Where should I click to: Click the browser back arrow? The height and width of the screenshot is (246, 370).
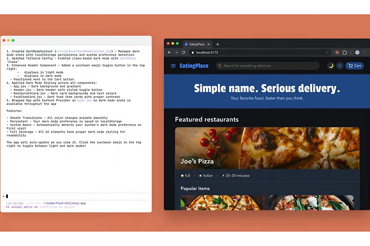pos(169,52)
